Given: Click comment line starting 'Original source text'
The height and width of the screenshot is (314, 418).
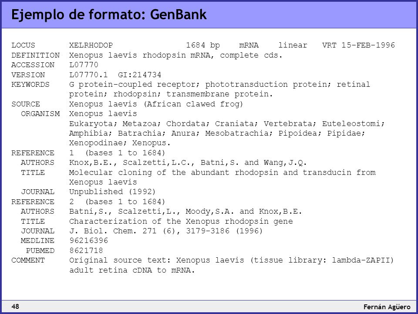Looking at the screenshot, I should click(232, 260).
